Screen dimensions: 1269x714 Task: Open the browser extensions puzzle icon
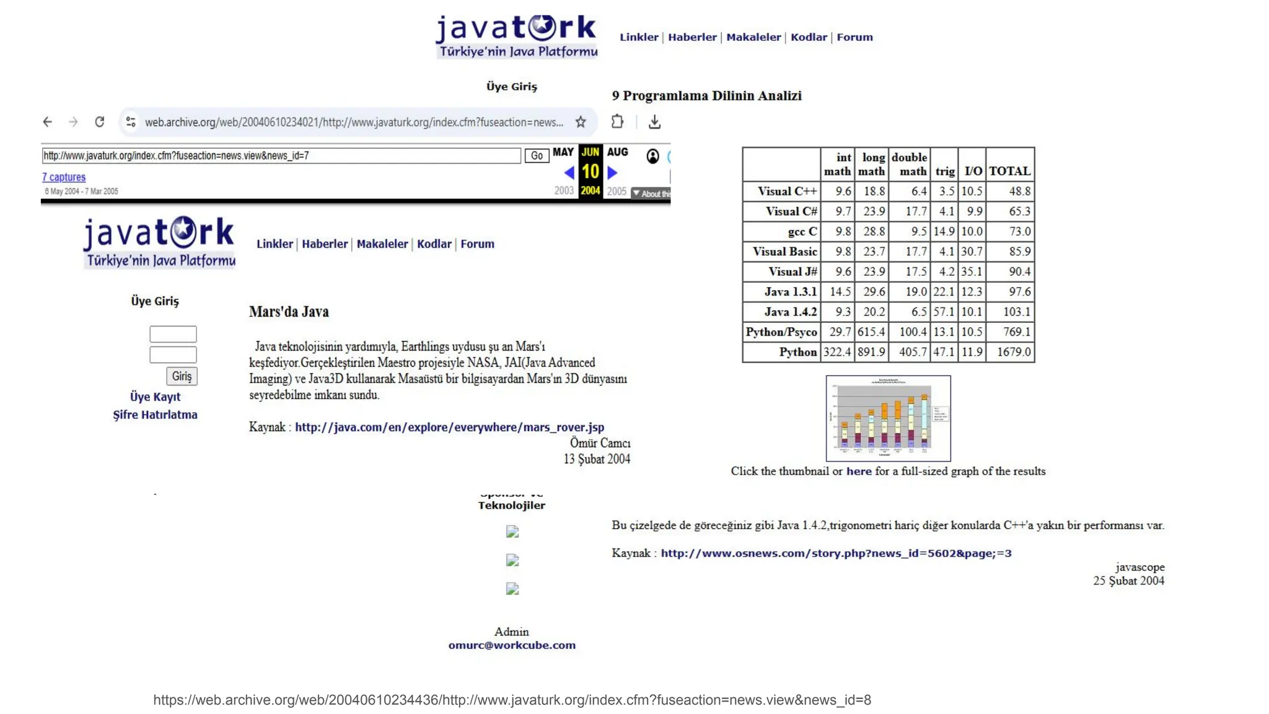click(617, 121)
